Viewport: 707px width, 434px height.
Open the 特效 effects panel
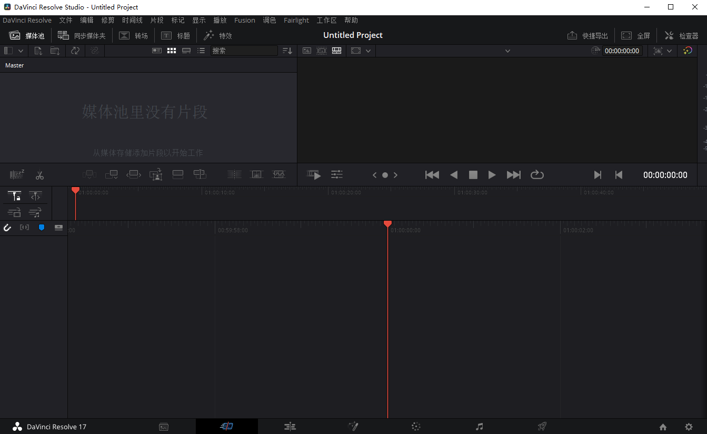pos(218,35)
